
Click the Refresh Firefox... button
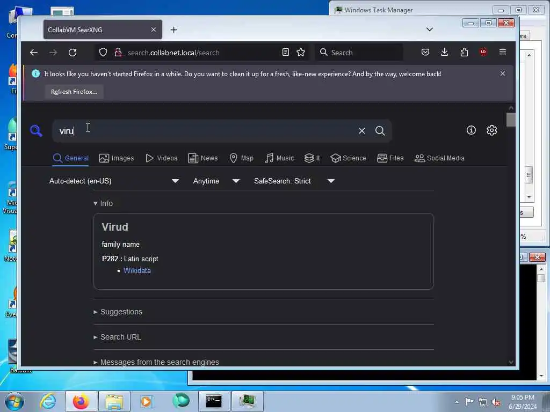coord(74,92)
